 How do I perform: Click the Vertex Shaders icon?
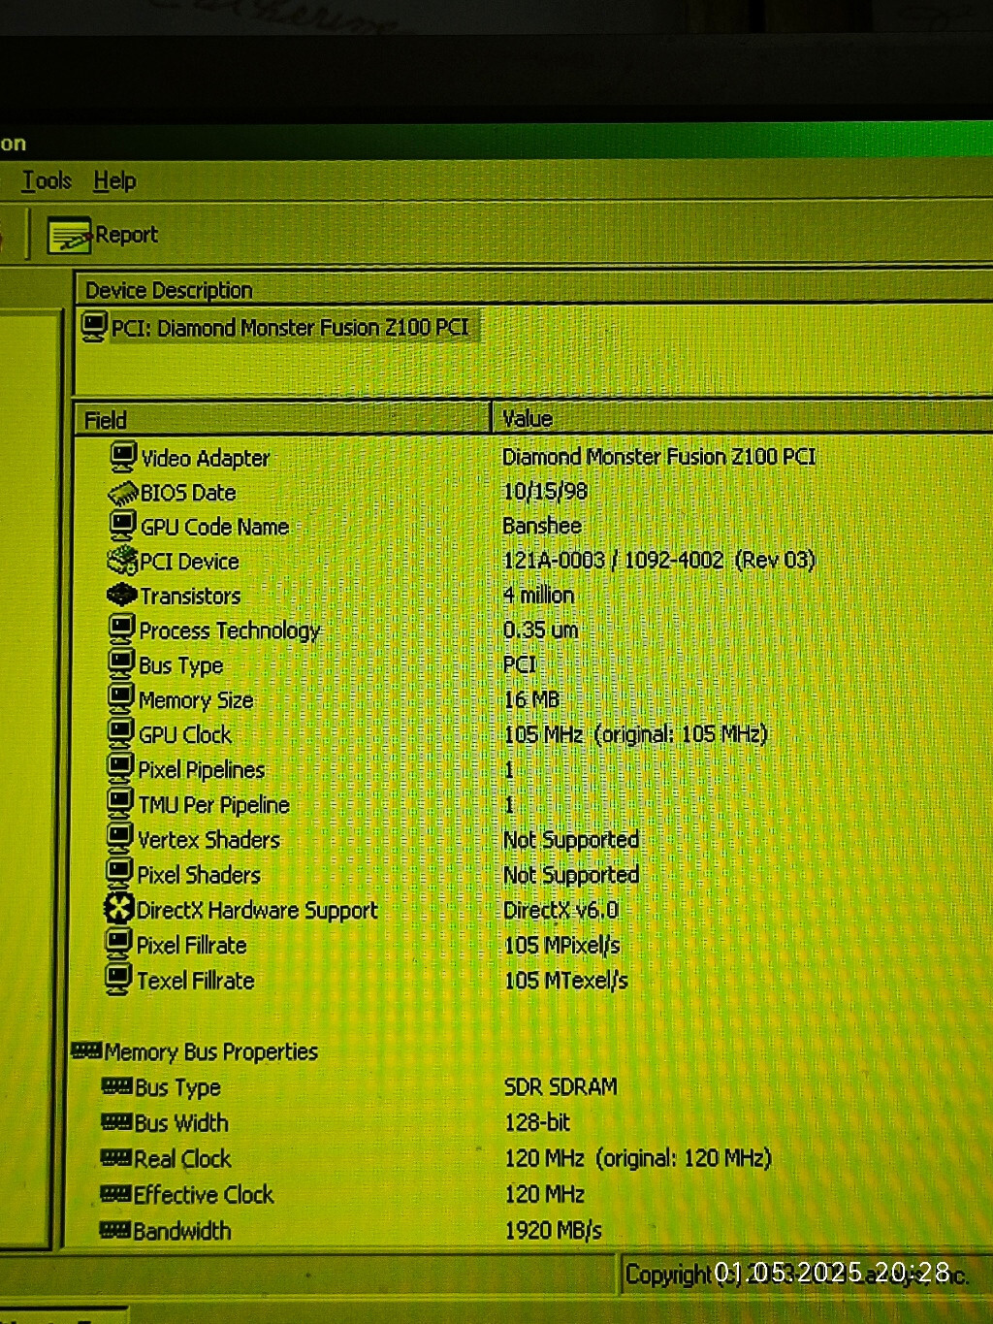point(119,839)
